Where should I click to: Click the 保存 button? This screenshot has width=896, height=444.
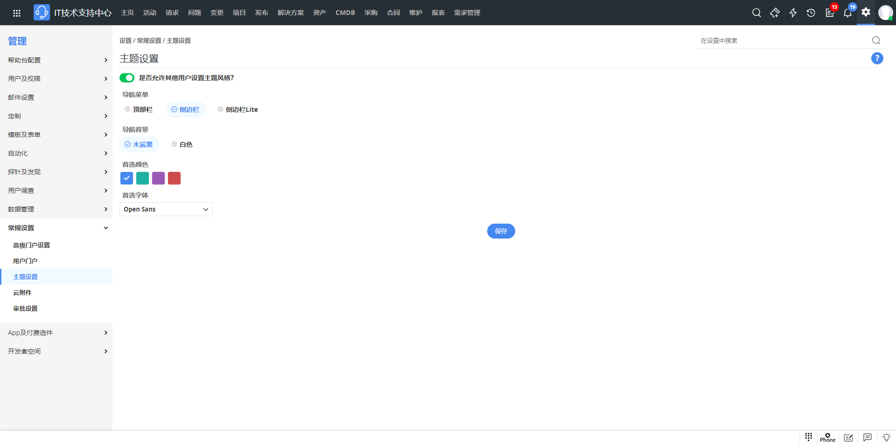501,231
